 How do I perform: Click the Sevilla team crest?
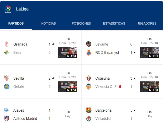tap(7, 78)
